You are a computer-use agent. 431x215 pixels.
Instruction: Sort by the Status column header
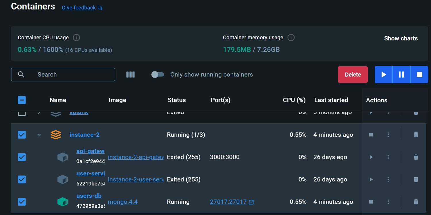(176, 100)
